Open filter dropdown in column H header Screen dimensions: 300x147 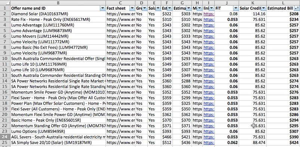[x=199, y=8]
